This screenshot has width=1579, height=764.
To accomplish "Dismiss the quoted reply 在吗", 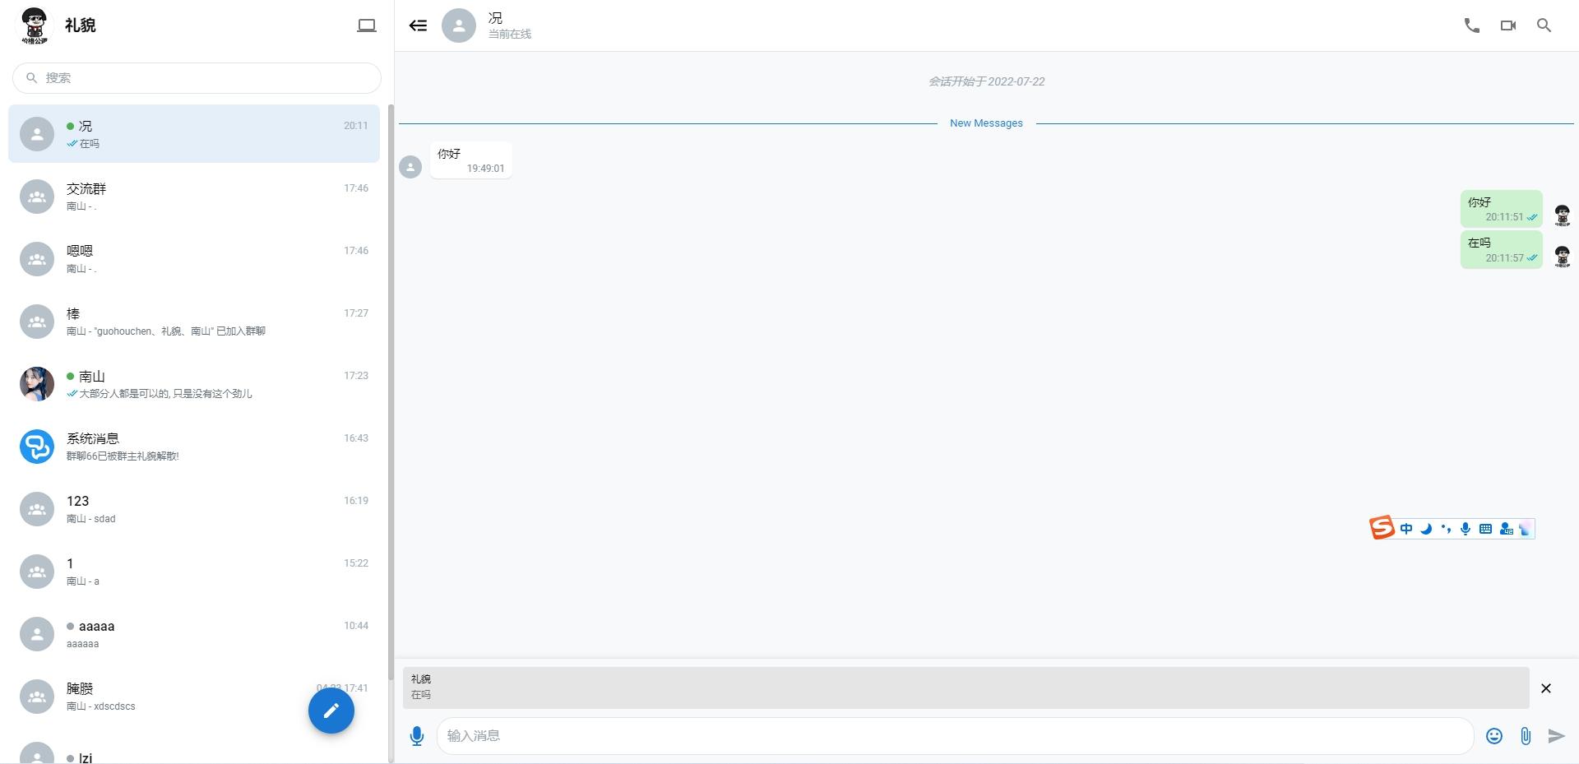I will tap(1546, 688).
